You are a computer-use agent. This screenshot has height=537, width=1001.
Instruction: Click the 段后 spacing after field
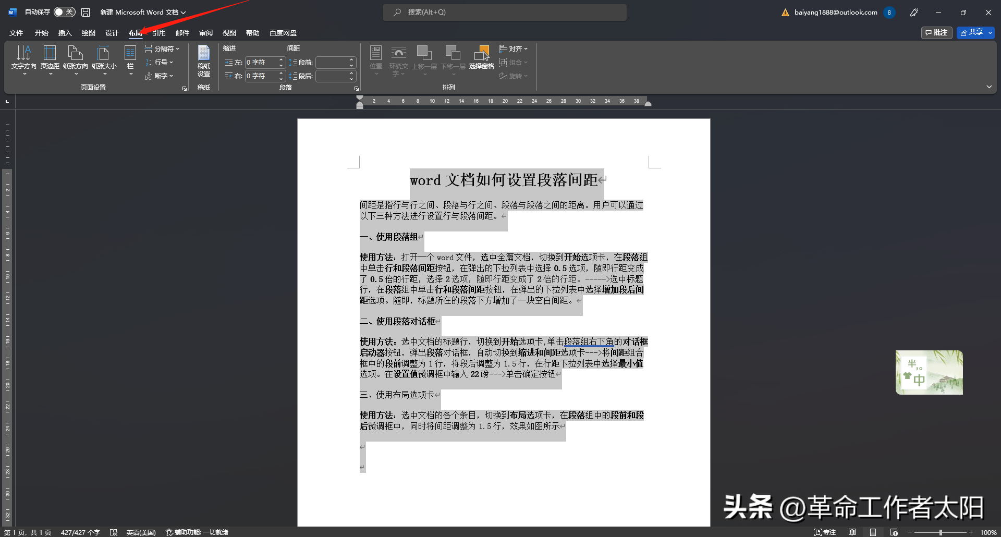(x=336, y=76)
